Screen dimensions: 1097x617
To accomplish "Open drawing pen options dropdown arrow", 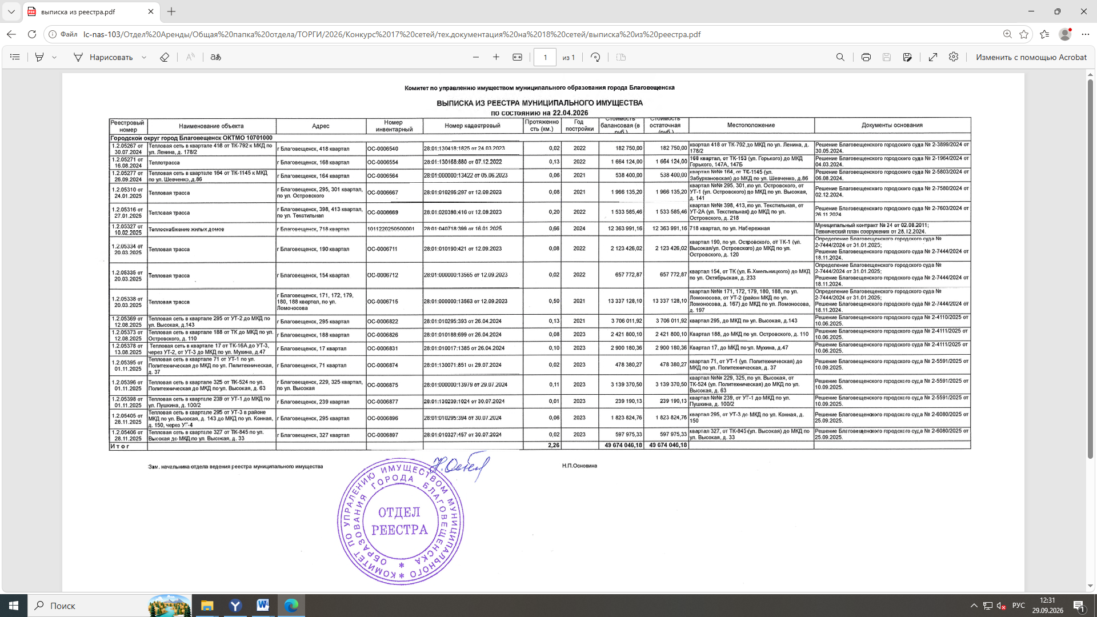I will point(144,57).
